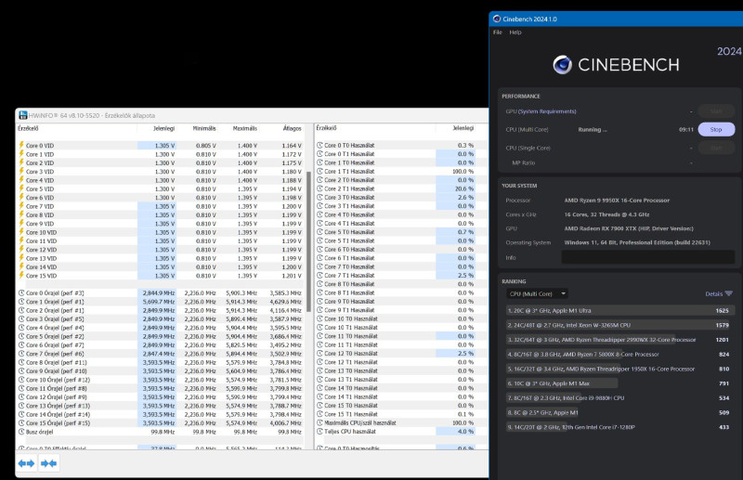Click the 5,699.7 MHz current clock value
The image size is (743, 480).
click(159, 302)
